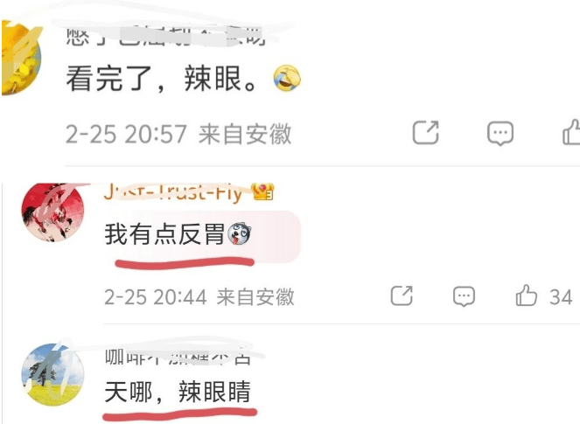The image size is (580, 424).
Task: Tap the timestamp "2-25 20:44 来自安徽"
Action: coord(199,297)
